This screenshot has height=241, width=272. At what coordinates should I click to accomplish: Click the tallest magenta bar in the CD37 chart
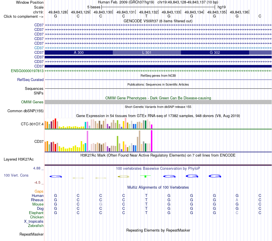[x=152, y=141]
